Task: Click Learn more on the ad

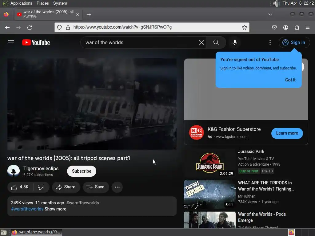Action: coord(287,133)
